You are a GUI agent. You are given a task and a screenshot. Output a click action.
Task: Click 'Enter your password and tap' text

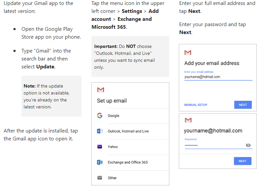click(213, 24)
